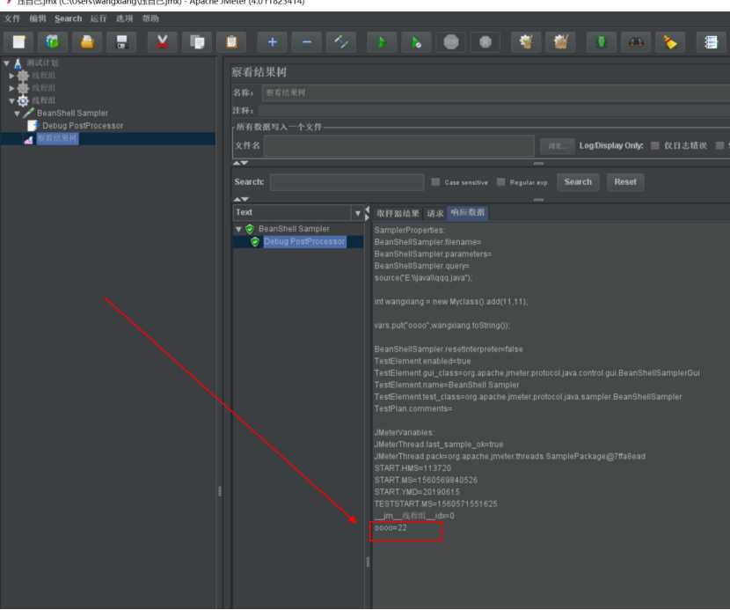
Task: Click the Open file folder icon
Action: (87, 42)
